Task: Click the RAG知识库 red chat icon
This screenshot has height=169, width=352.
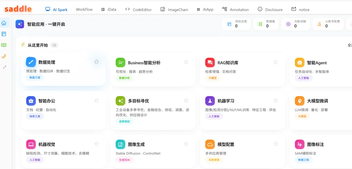Action: (210, 63)
